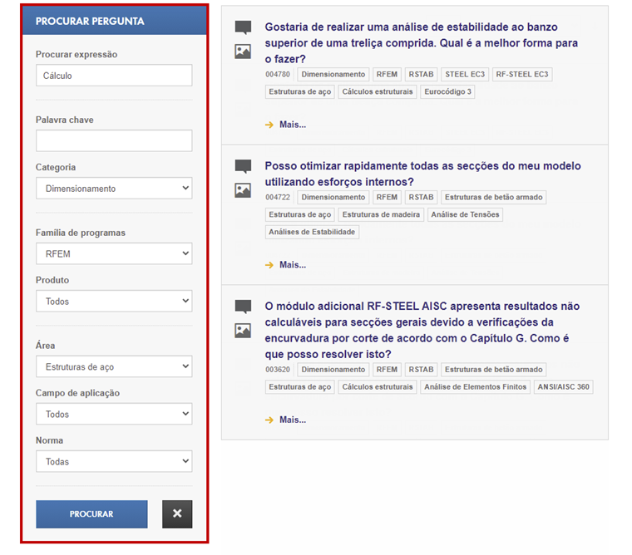Open question about otimizar secções do modelo
The image size is (632, 555).
(x=422, y=174)
